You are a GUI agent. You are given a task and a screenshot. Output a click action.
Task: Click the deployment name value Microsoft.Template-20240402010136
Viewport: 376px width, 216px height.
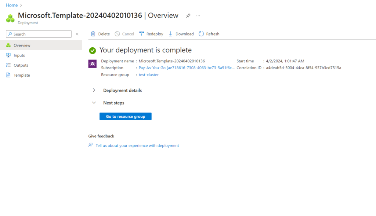coord(172,61)
